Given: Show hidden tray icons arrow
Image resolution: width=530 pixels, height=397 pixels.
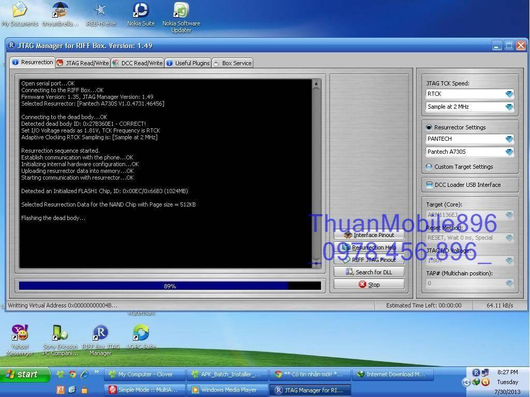Looking at the screenshot, I should (466, 383).
